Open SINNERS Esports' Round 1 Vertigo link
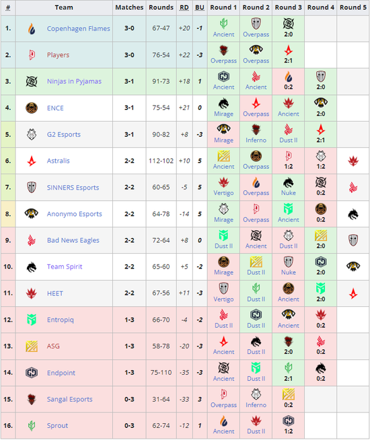This screenshot has width=370, height=440. coord(223,193)
